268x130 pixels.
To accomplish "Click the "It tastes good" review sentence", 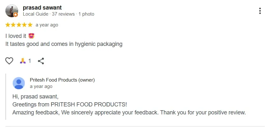I will point(64,44).
